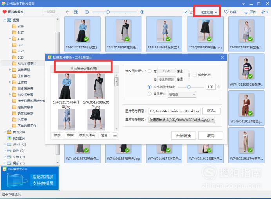Expand the 我的文档 node
Image resolution: width=271 pixels, height=199 pixels.
pos(5,132)
